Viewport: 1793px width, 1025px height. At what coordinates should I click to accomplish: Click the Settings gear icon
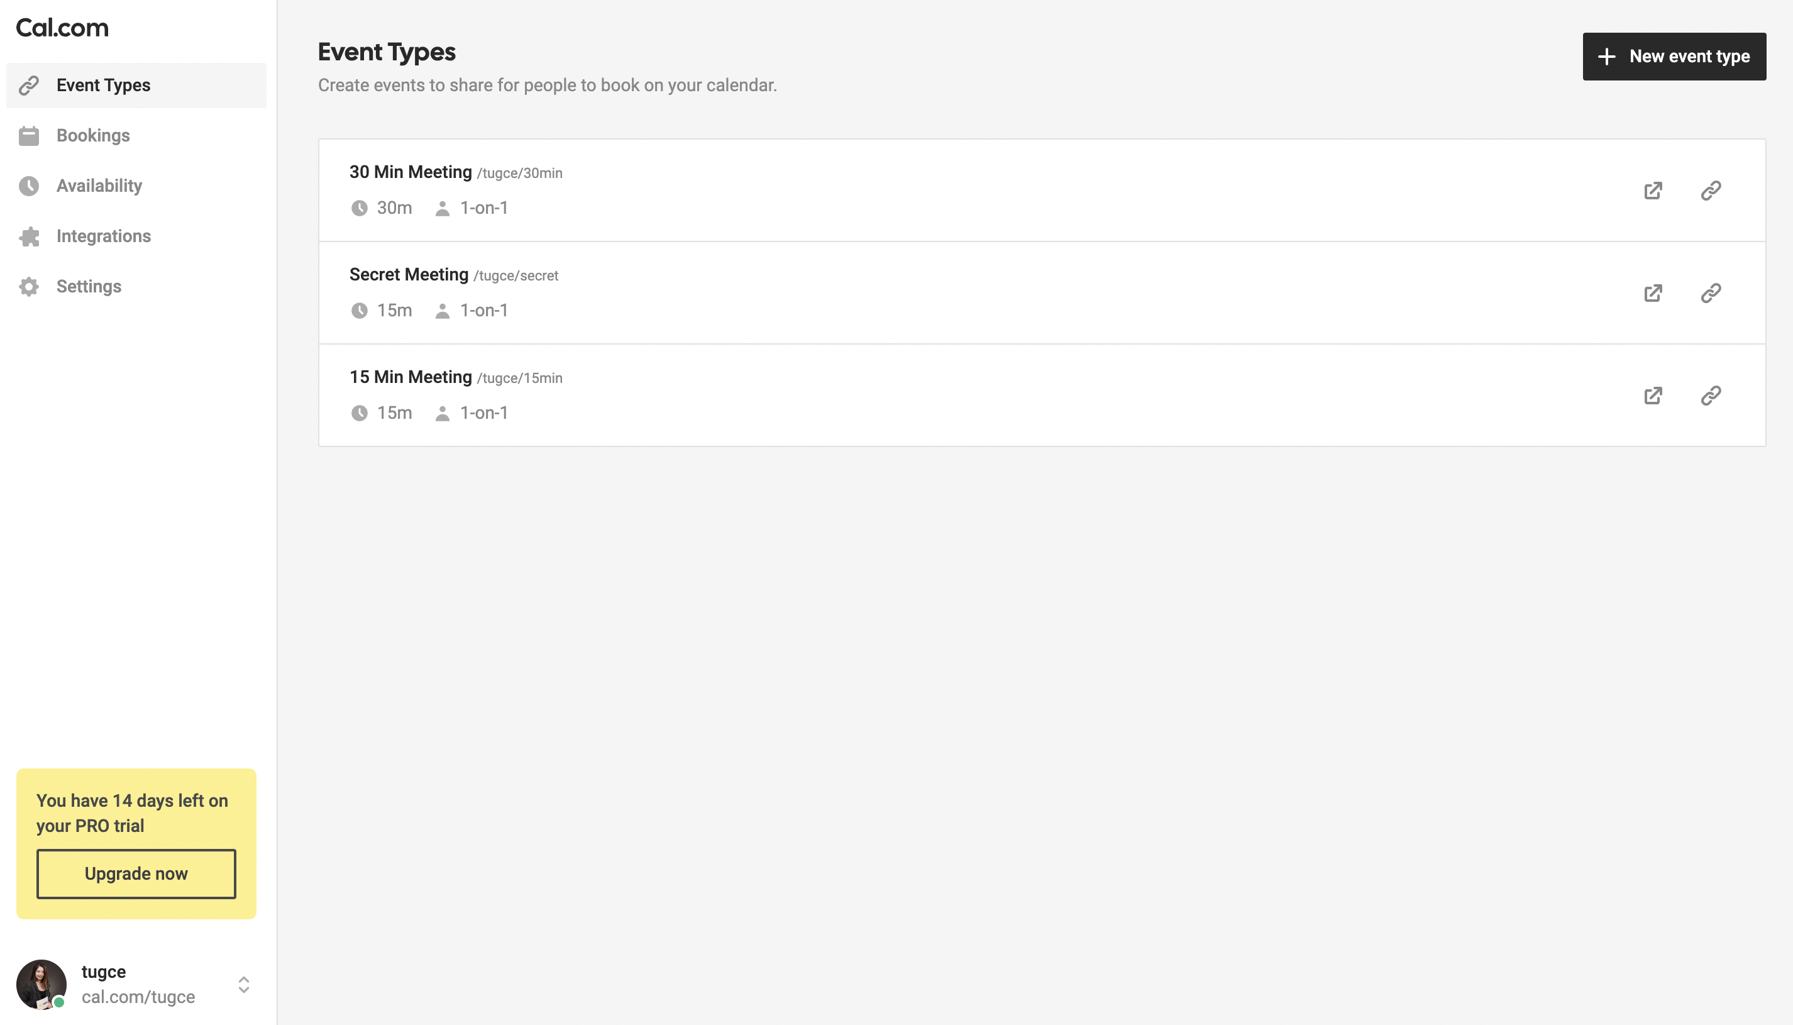click(29, 287)
